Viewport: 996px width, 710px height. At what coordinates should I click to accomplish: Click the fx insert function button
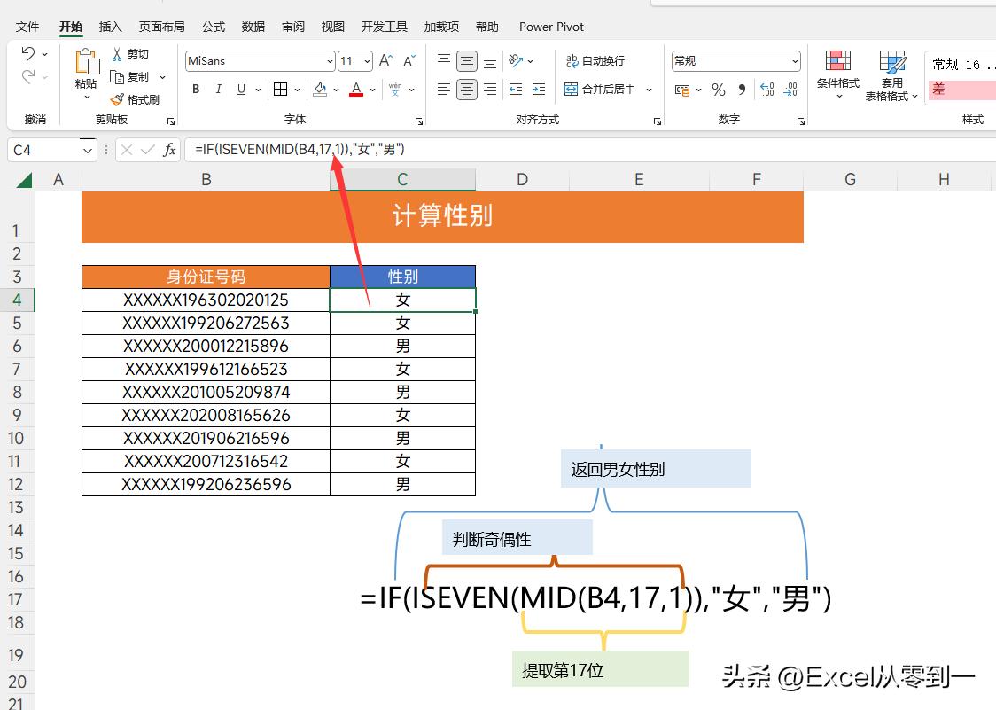pyautogui.click(x=169, y=149)
